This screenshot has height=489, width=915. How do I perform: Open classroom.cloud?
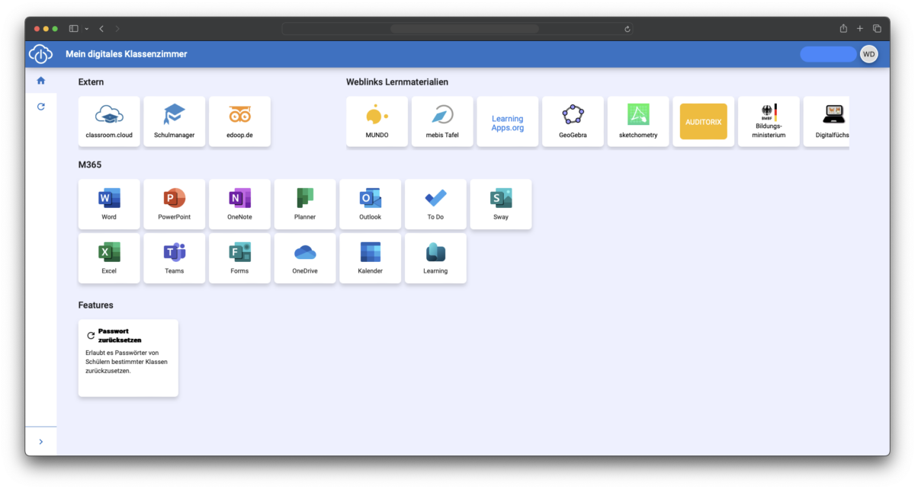coord(108,121)
